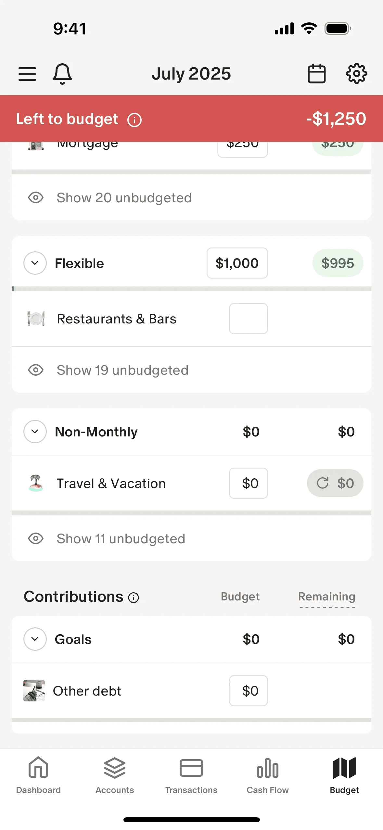Go to the Transactions tab
This screenshot has height=830, width=383.
[191, 775]
